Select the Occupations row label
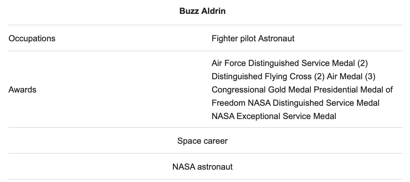Screen dimensions: 410x182 (32, 39)
